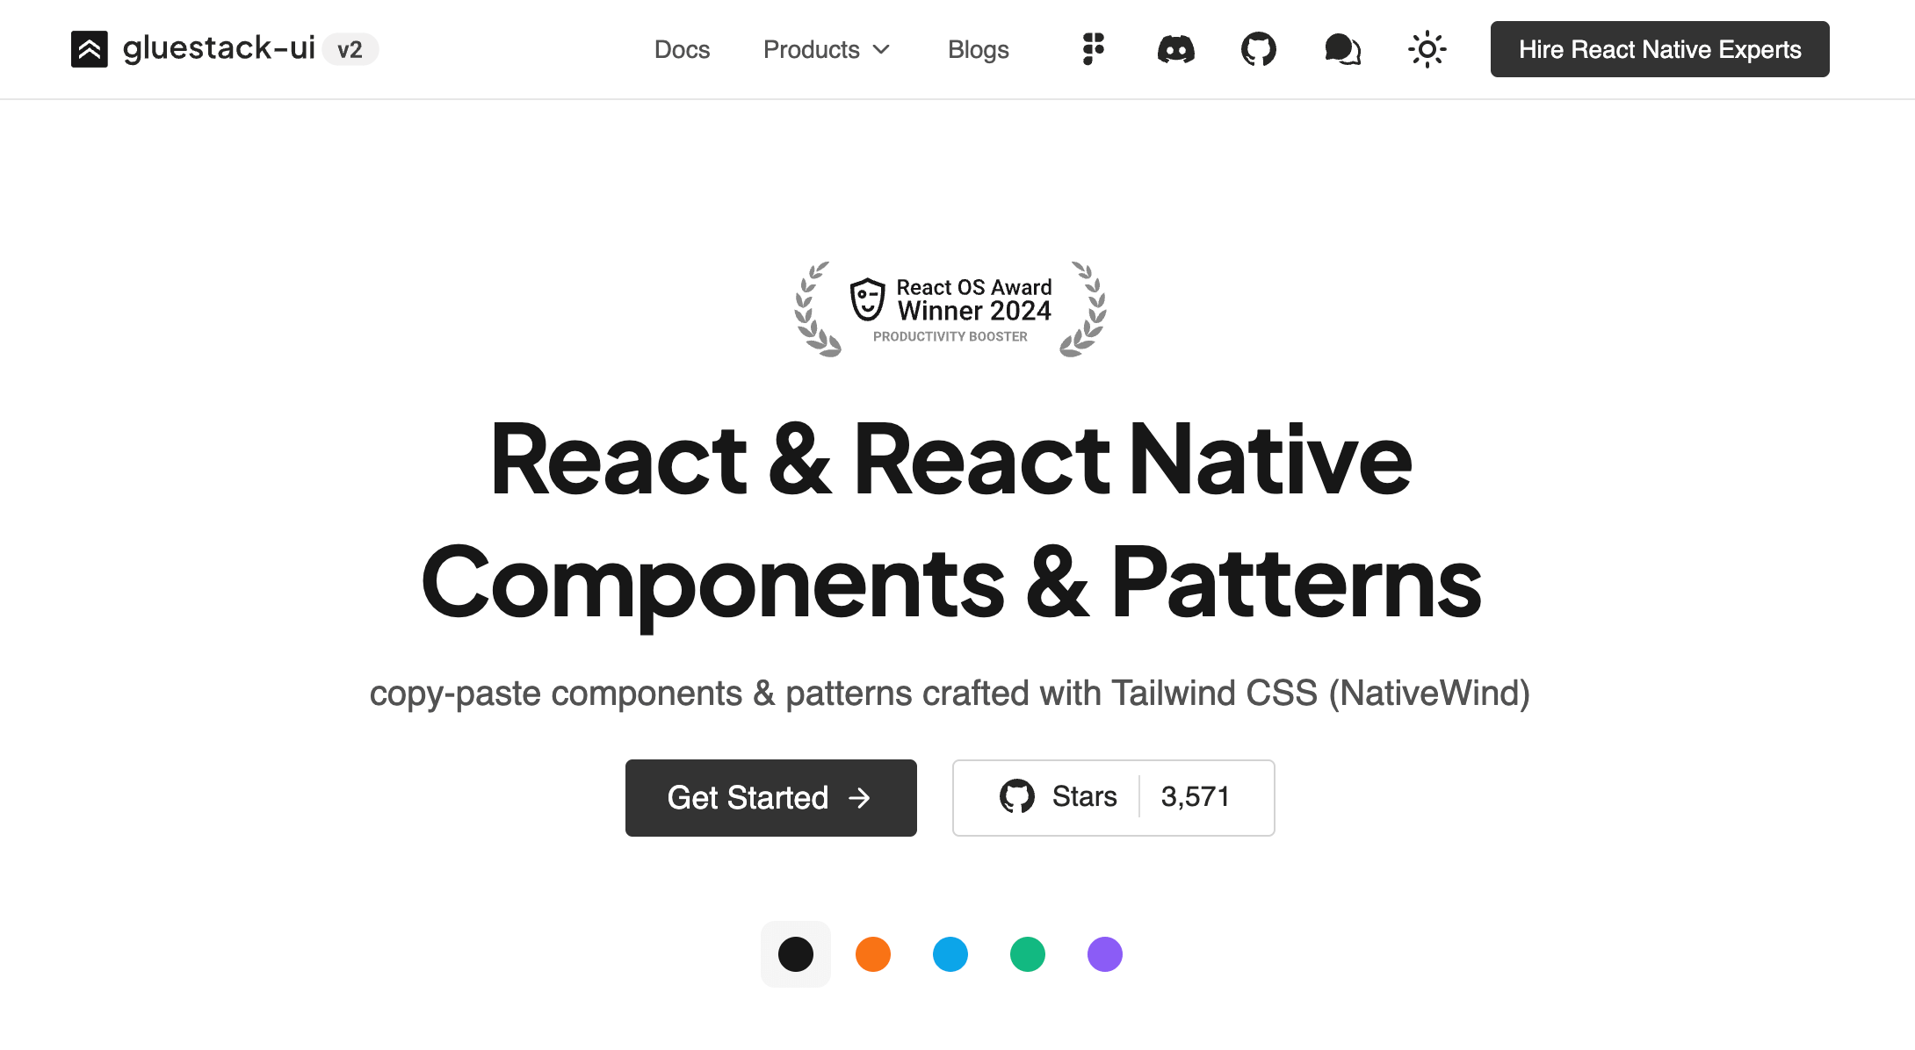Screen dimensions: 1915x1050
Task: Join Discord via the Discord icon
Action: 1174,49
